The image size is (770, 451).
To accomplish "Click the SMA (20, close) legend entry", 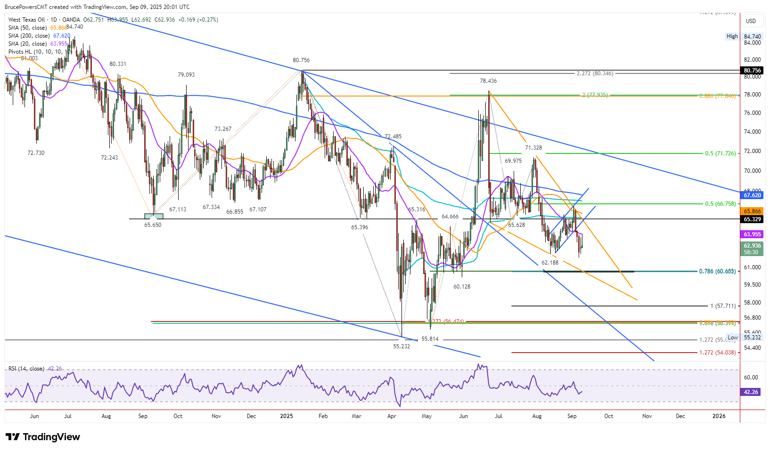I will (x=27, y=44).
